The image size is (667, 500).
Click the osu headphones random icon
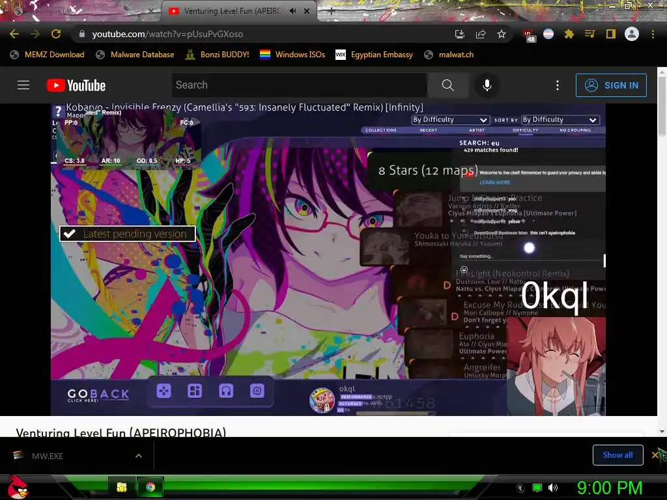pos(226,391)
